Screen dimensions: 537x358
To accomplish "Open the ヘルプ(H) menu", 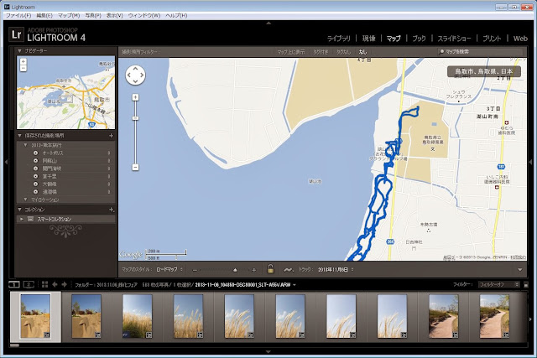I will coord(176,16).
